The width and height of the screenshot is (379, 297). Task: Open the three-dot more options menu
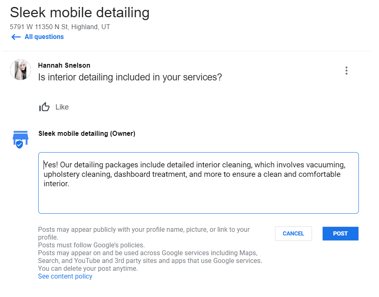347,71
